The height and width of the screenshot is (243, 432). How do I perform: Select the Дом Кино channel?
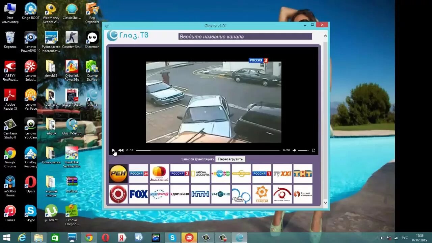180,194
